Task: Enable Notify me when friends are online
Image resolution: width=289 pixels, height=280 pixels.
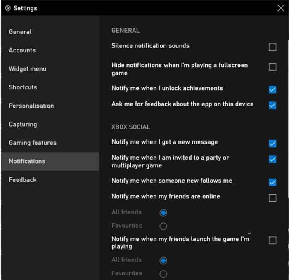Action: (x=272, y=198)
